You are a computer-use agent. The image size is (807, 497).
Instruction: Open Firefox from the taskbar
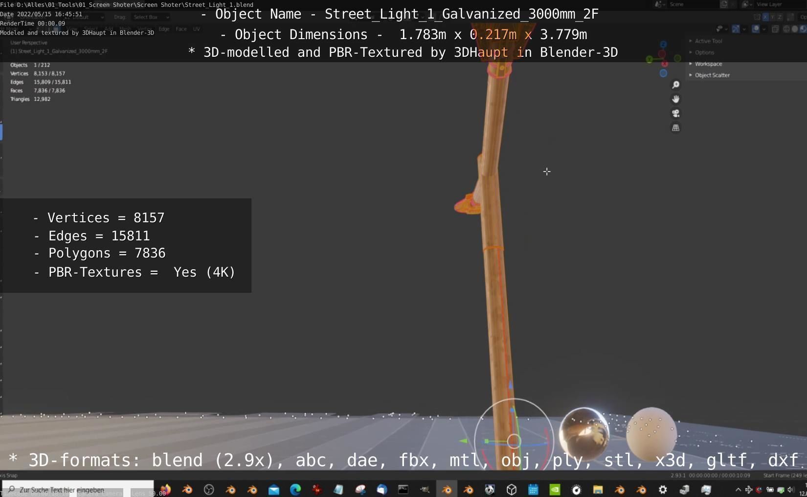click(165, 489)
